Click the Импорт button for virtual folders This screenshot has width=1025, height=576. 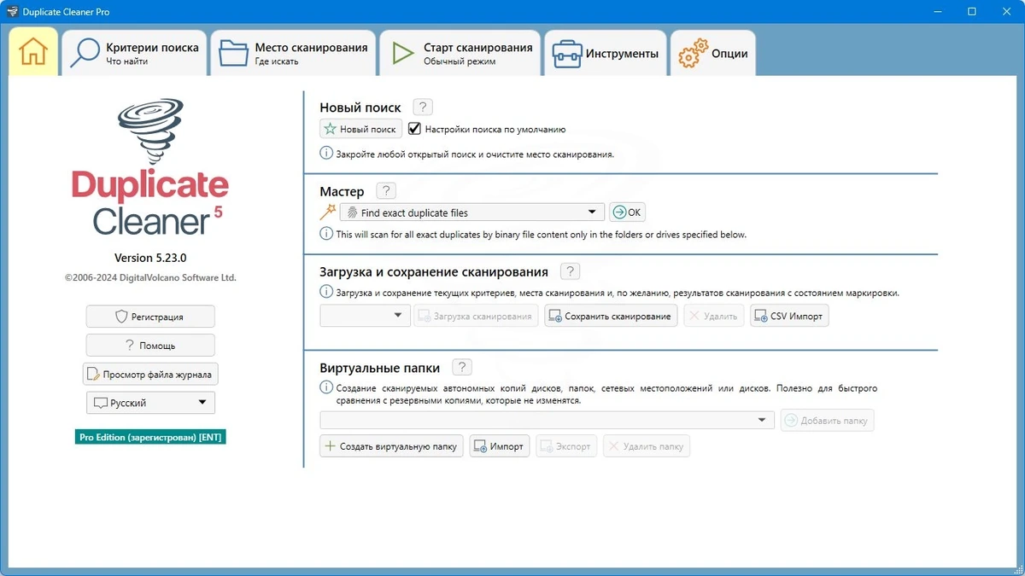(x=500, y=446)
